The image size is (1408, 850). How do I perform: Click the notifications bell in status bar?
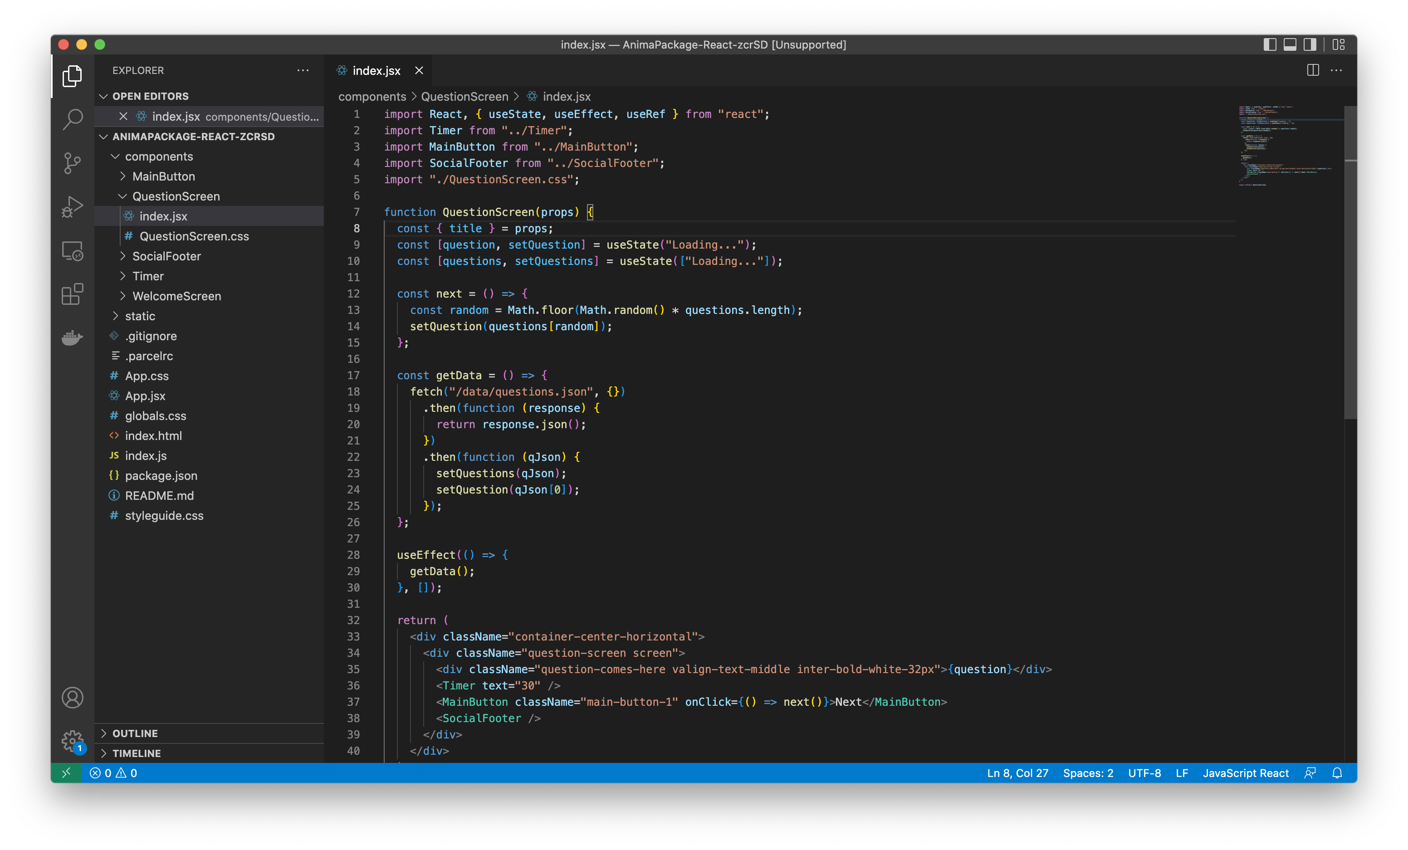[x=1337, y=773]
